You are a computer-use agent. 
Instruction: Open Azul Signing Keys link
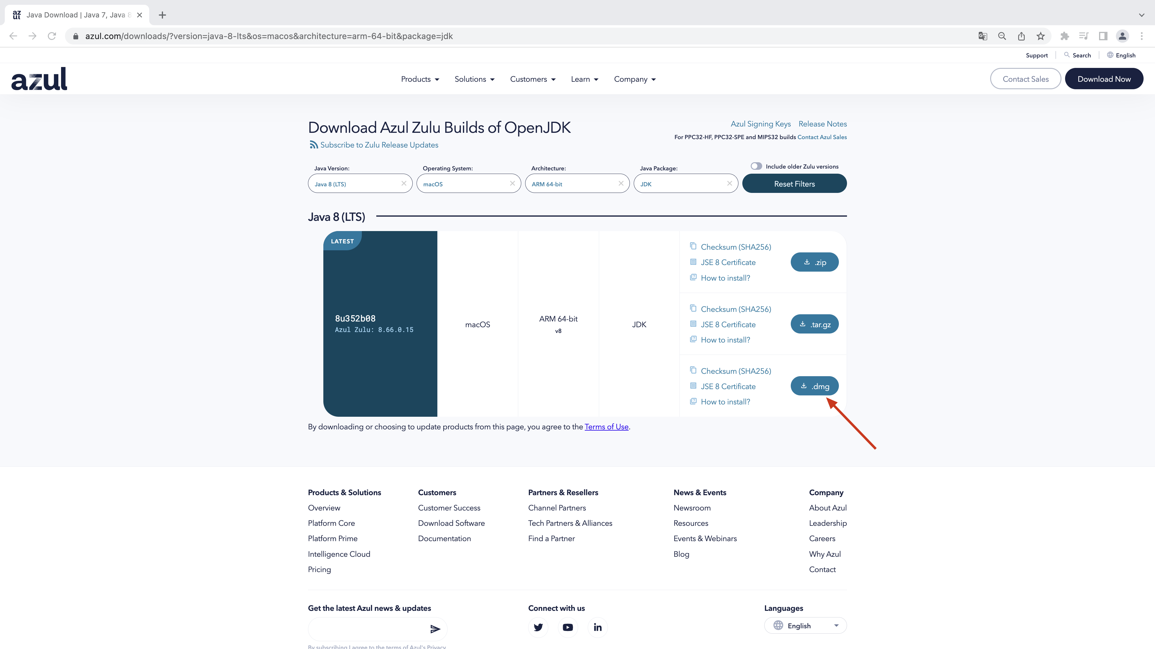pos(760,123)
